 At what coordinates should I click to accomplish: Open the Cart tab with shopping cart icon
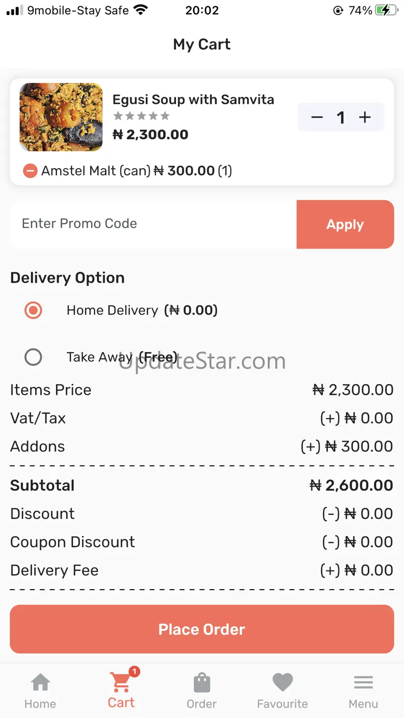point(121,682)
